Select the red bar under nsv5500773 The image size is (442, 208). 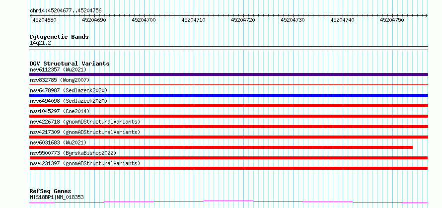(228, 158)
